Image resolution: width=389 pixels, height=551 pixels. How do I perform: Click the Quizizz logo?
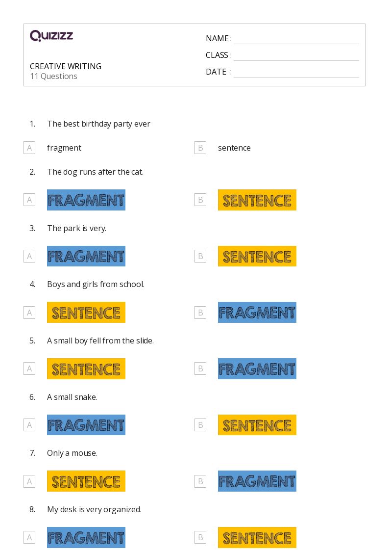point(51,35)
